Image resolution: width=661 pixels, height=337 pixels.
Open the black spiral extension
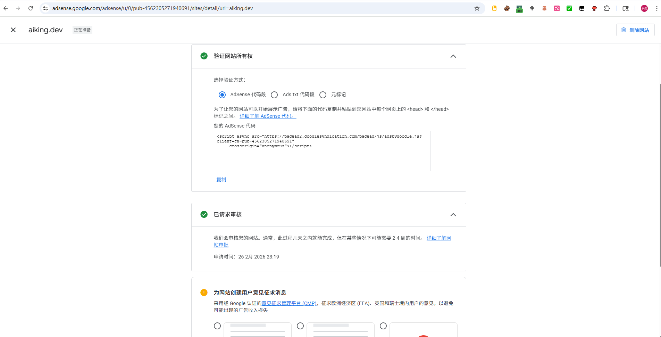[532, 8]
